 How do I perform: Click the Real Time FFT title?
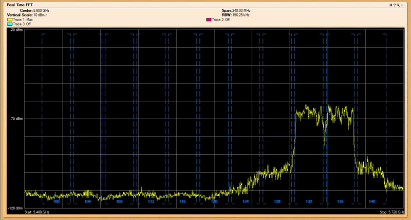[20, 5]
